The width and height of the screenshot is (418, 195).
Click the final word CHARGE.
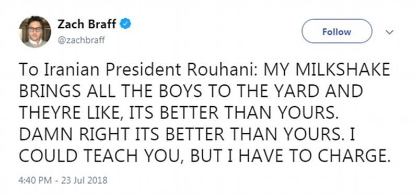click(354, 156)
